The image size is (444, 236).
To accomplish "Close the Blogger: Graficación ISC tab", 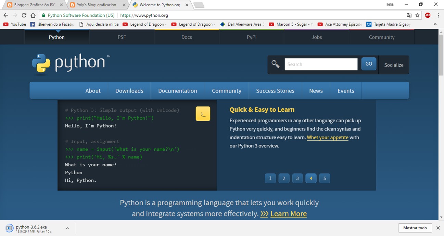I will pos(61,5).
